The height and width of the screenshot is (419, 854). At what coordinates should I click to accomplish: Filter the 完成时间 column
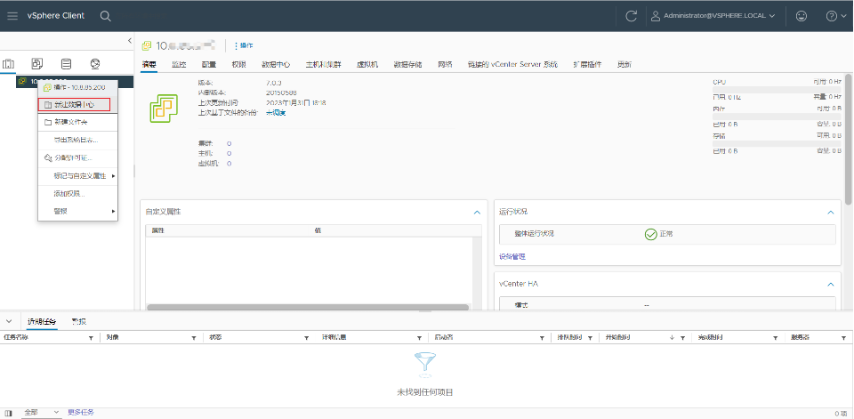[x=775, y=338]
